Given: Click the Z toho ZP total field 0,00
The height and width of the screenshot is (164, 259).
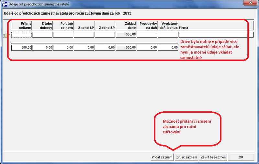Looking at the screenshot, I should (x=105, y=48).
